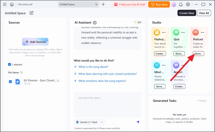The width and height of the screenshot is (215, 132).
Task: Close the Untitled Space tab
Action: 96,4
